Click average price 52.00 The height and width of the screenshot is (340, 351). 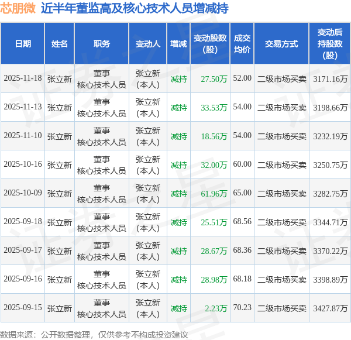[242, 78]
